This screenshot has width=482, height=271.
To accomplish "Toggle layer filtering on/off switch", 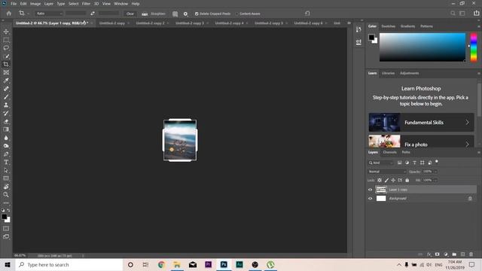I will click(437, 162).
